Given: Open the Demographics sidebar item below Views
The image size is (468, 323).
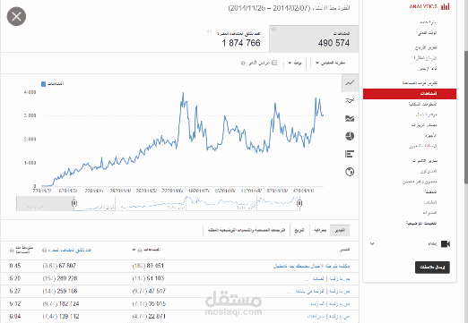Looking at the screenshot, I should (x=423, y=104).
